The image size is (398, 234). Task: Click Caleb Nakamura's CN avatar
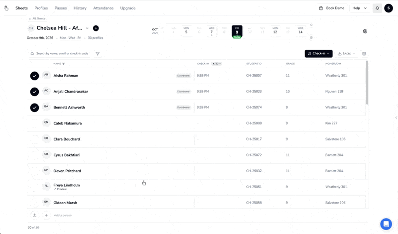click(46, 122)
